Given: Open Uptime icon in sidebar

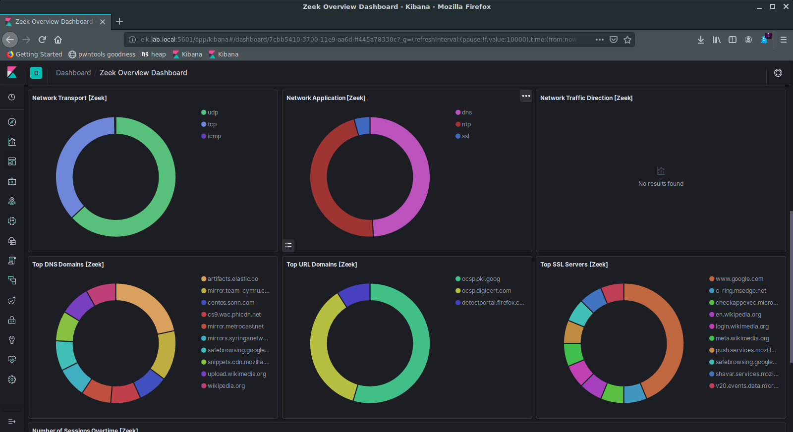Looking at the screenshot, I should click(x=12, y=300).
